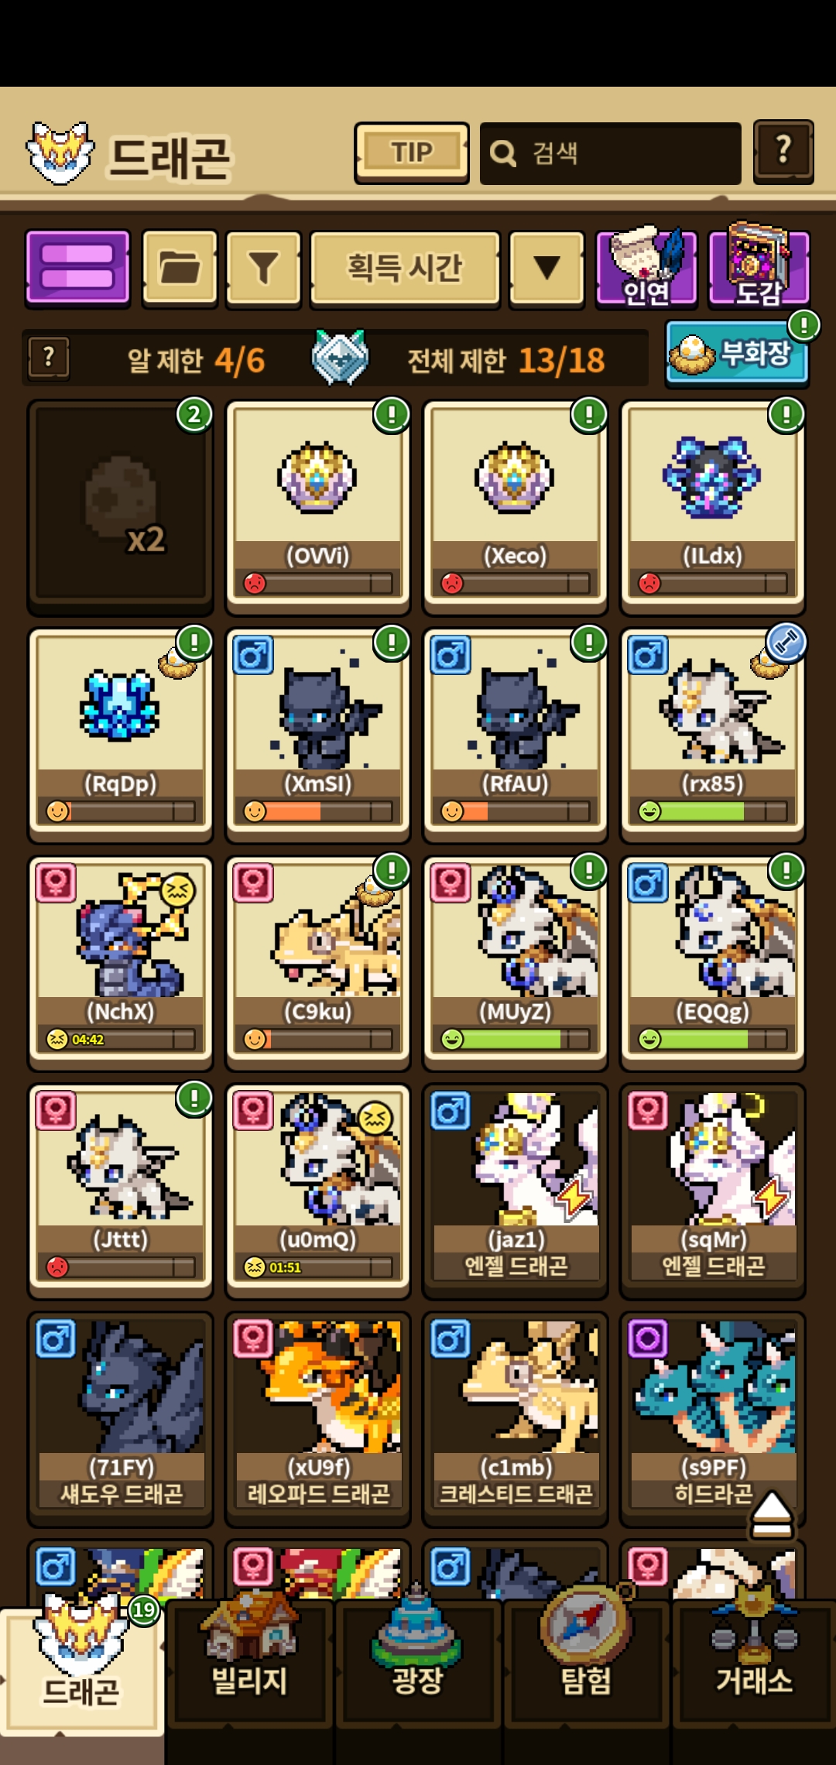
Task: Switch to the 광장 tab
Action: click(418, 1661)
